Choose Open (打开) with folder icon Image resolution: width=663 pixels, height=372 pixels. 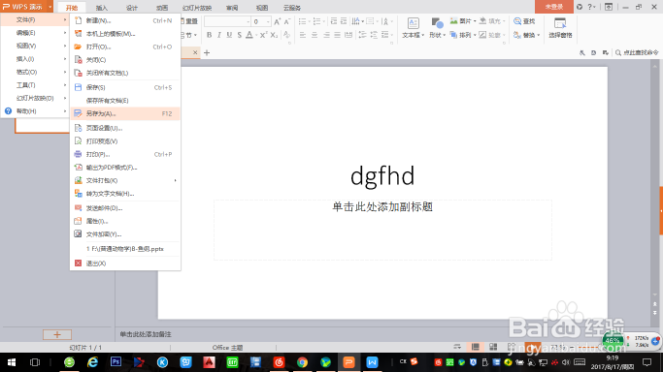tap(125, 46)
